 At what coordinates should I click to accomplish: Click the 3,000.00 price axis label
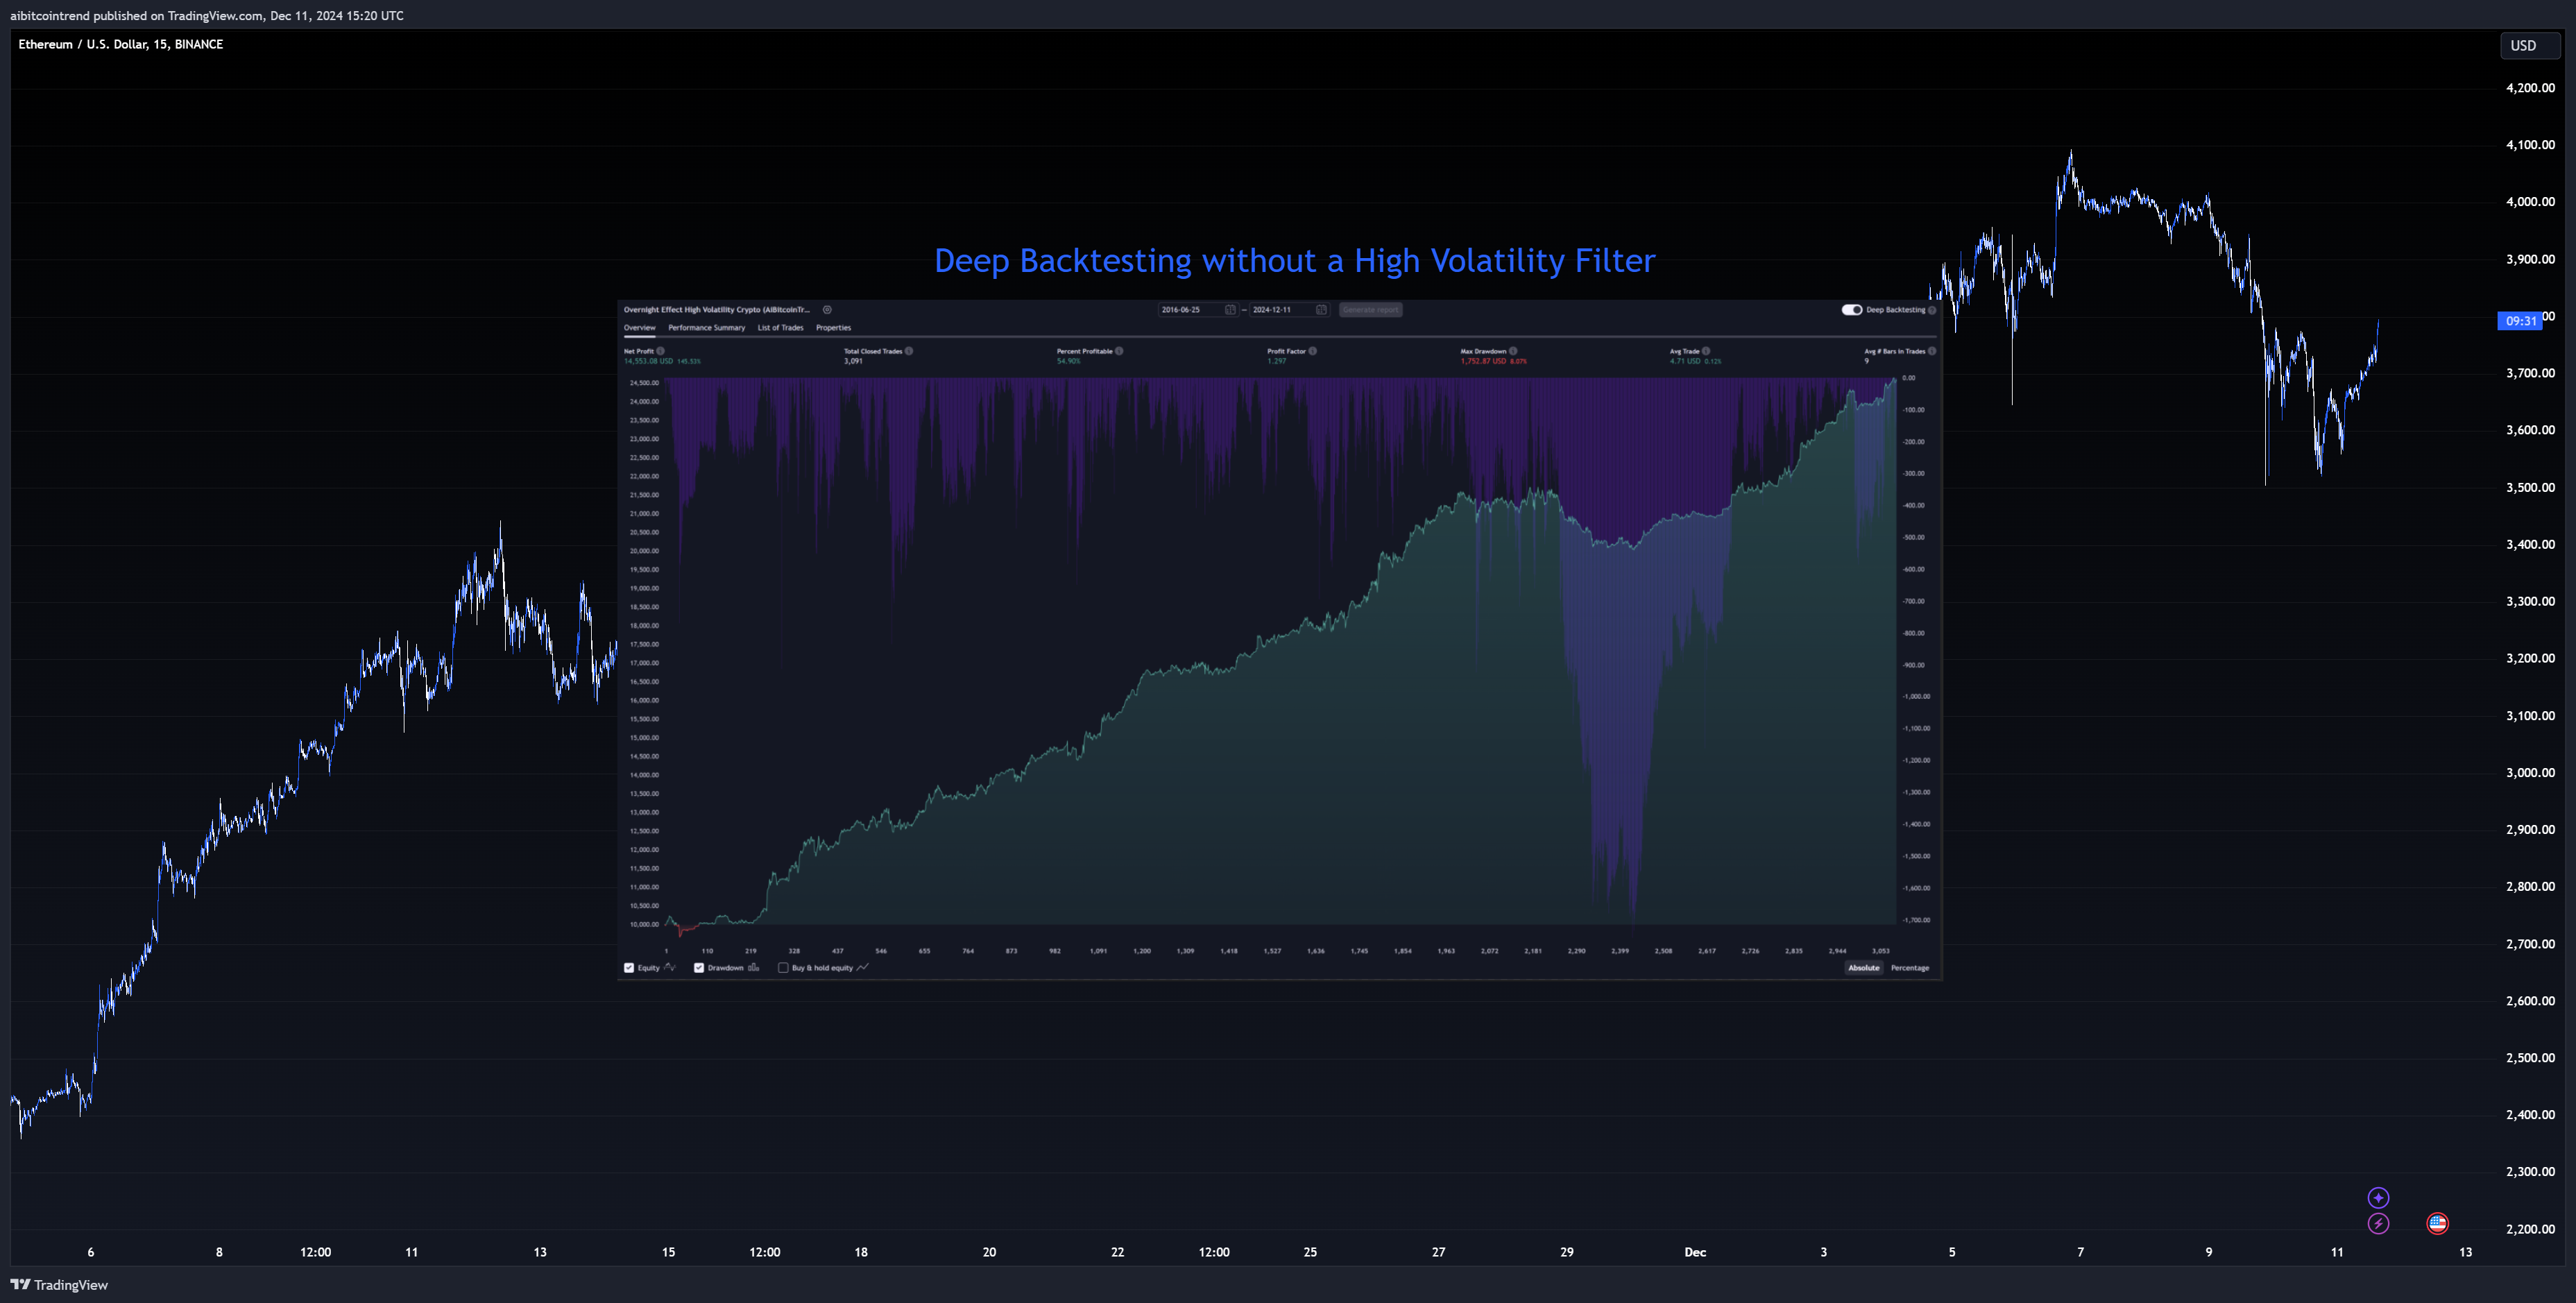(2530, 772)
